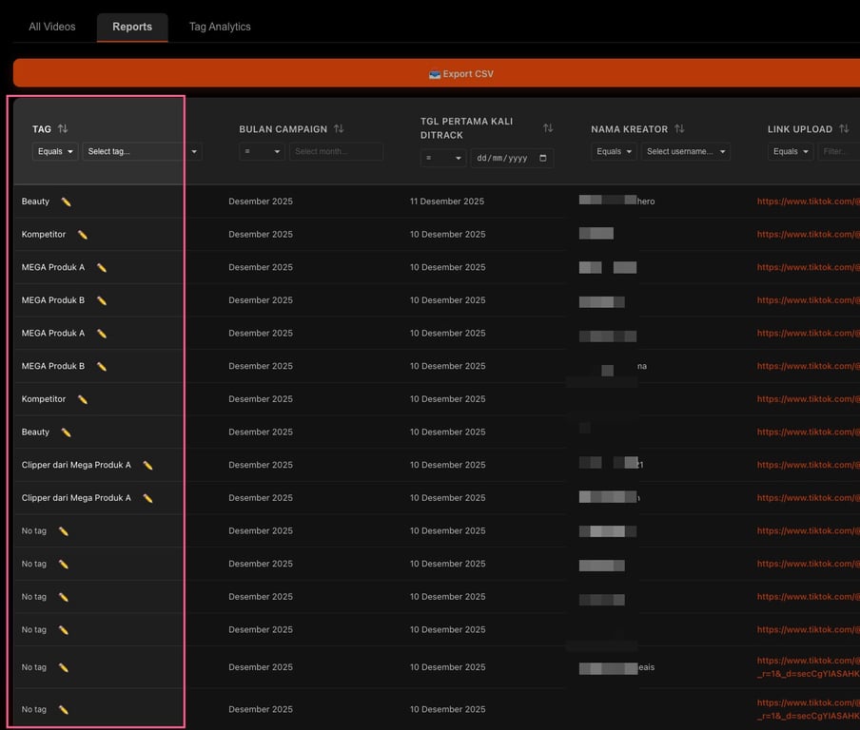The image size is (860, 730).
Task: Open the Select username... dropdown
Action: click(x=686, y=151)
